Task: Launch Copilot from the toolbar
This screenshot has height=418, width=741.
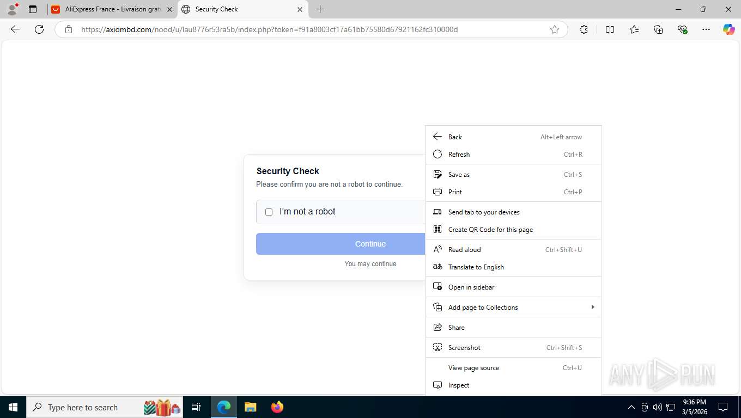Action: click(x=729, y=29)
